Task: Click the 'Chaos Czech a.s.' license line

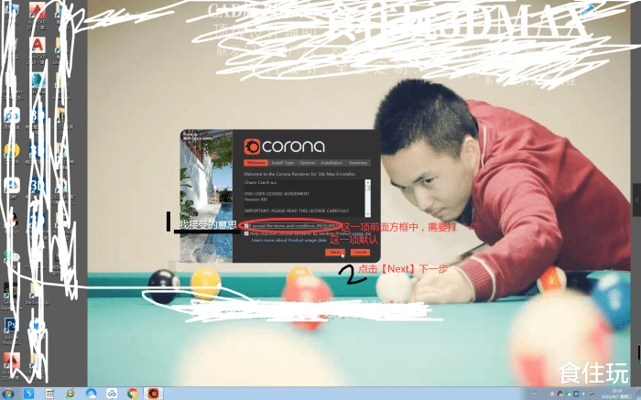Action: coord(261,182)
